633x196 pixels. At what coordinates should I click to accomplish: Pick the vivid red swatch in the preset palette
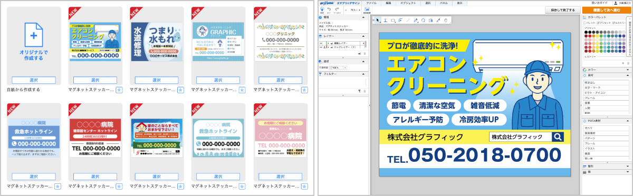pos(590,36)
